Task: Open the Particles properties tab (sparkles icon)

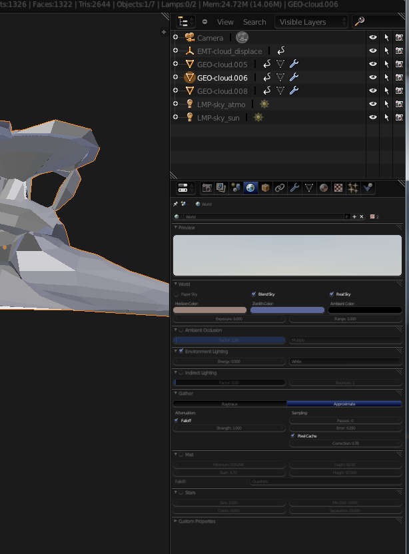Action: tap(353, 188)
